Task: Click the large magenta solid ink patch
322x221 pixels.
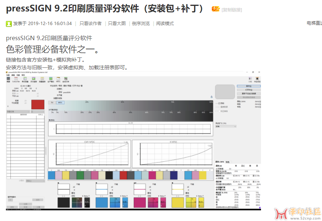Action: pyautogui.click(x=140, y=203)
